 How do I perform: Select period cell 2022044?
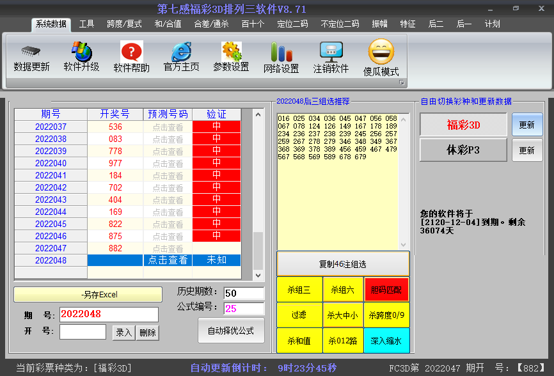(x=51, y=212)
